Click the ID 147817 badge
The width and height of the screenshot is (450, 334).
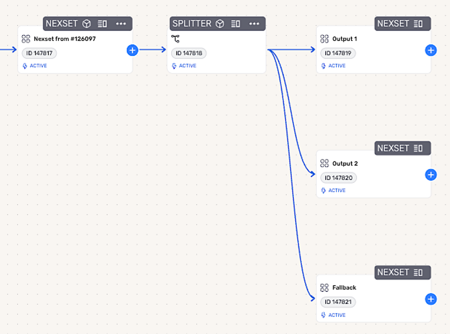tap(40, 53)
